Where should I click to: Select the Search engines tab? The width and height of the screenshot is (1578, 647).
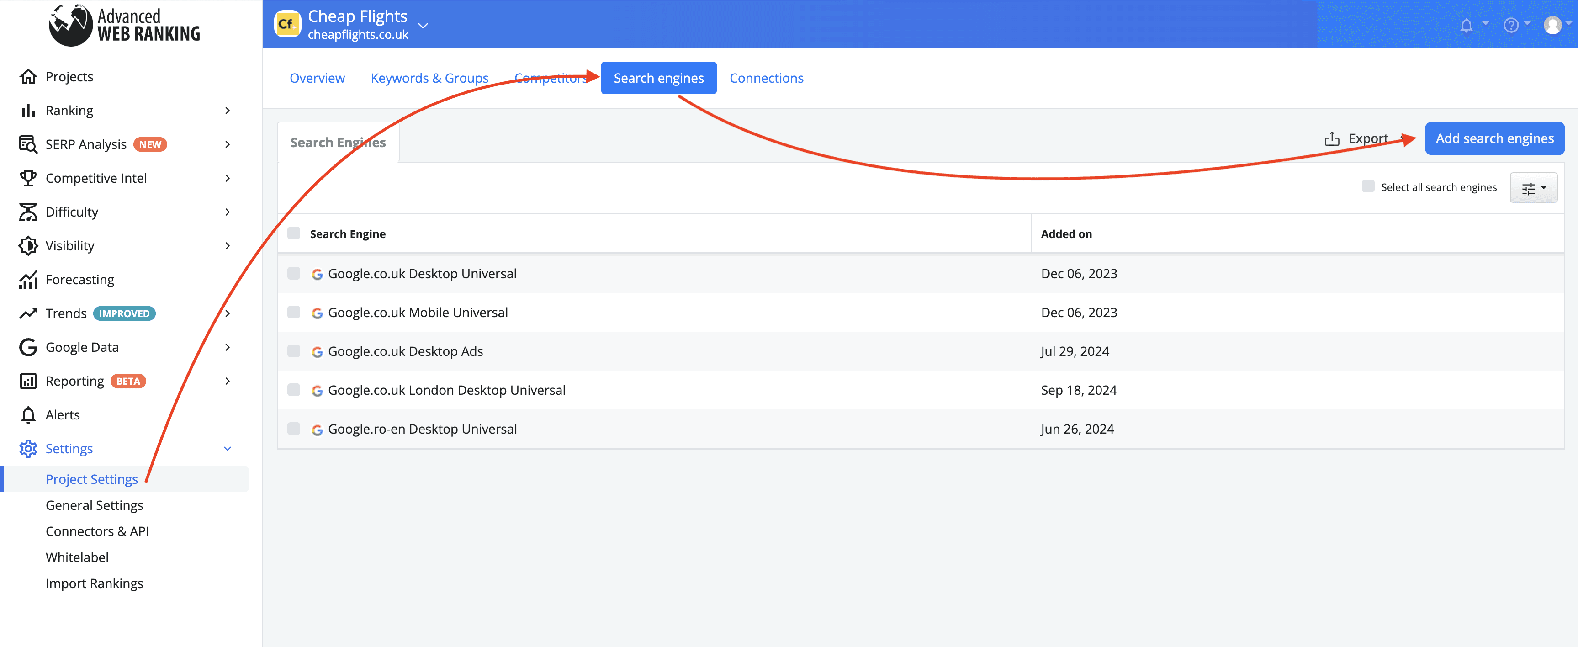tap(658, 78)
